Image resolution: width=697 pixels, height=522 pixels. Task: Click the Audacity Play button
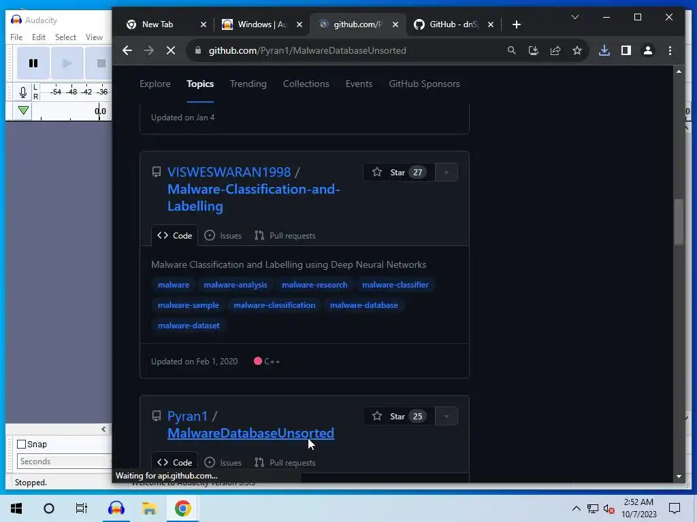[x=67, y=63]
